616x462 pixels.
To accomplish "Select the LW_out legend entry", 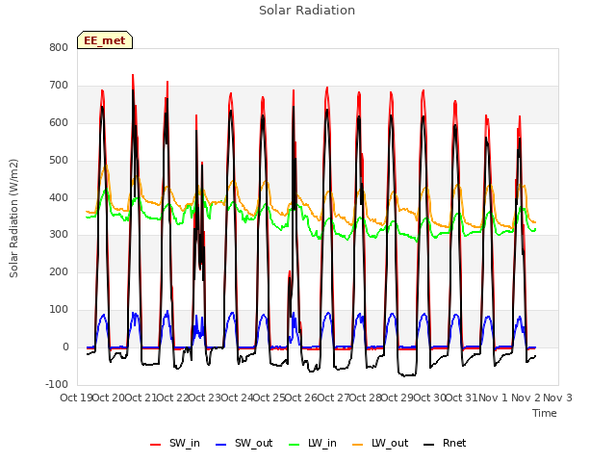I will click(380, 443).
